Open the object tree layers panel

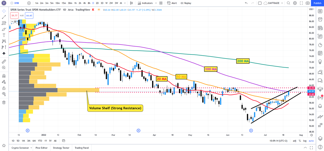pyautogui.click(x=320, y=138)
